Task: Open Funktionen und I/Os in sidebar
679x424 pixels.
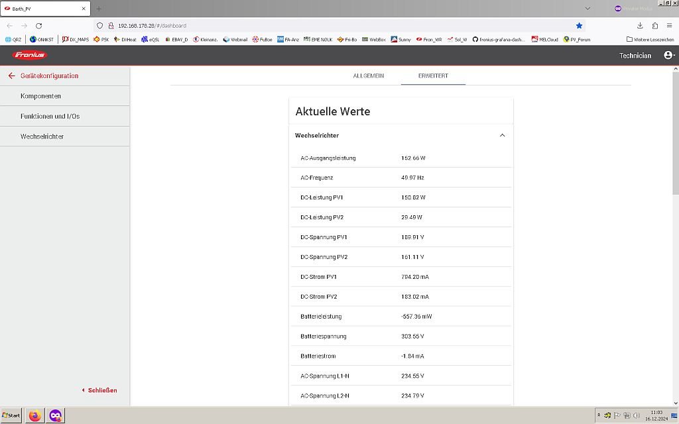Action: (50, 117)
